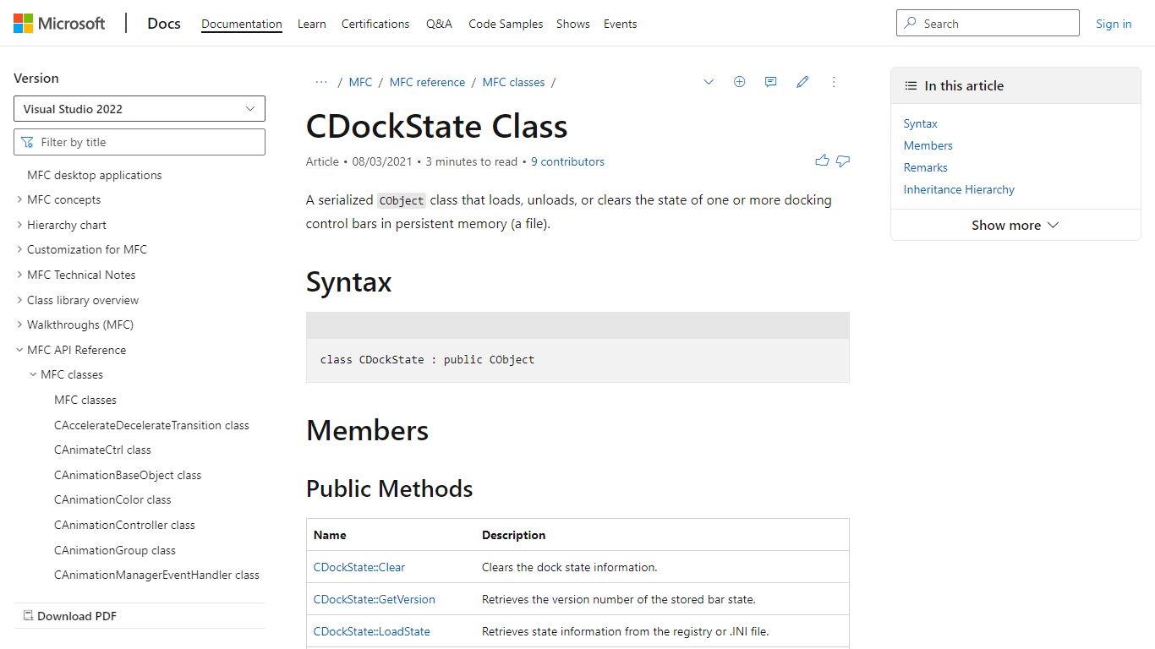Open the CDockState::Clear method link
Viewport: 1155px width, 649px height.
tap(359, 567)
